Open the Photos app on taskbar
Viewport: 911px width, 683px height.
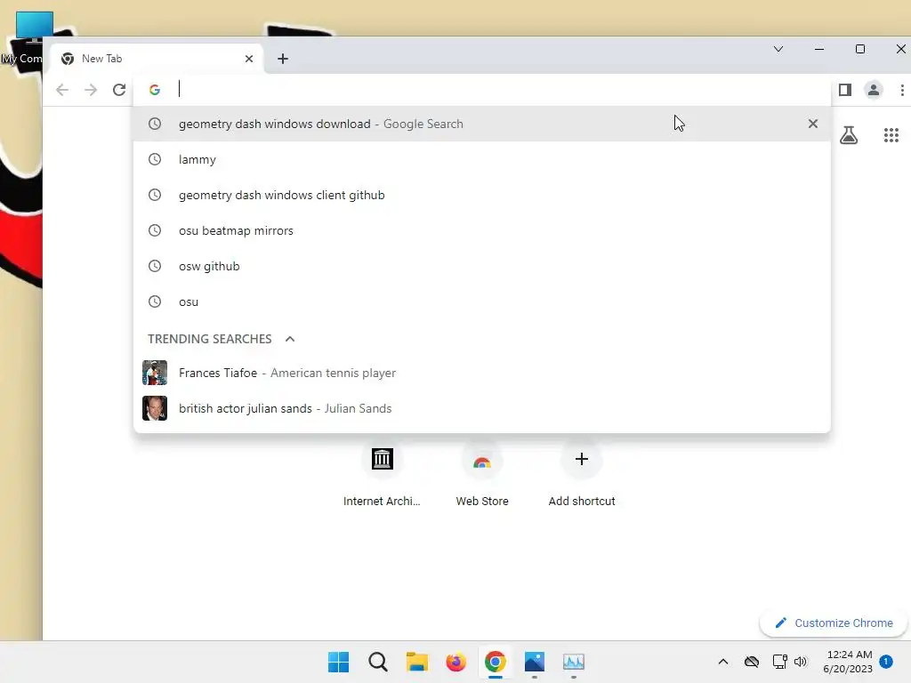[x=535, y=662]
